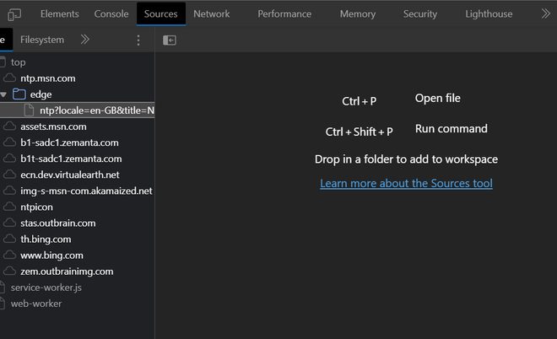Open the Console tab
Viewport: 557px width, 339px height.
111,14
